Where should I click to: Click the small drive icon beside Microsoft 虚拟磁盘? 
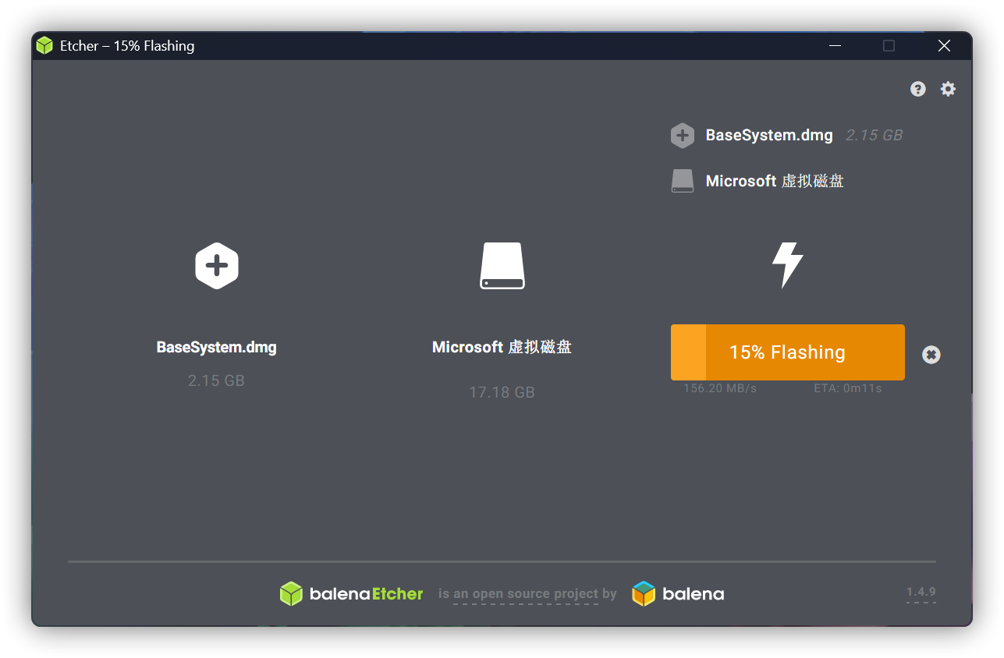[x=683, y=181]
